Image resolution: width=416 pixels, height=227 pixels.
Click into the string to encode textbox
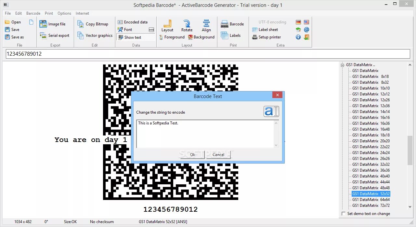pyautogui.click(x=205, y=134)
